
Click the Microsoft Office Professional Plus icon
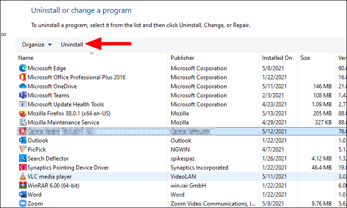tap(22, 77)
